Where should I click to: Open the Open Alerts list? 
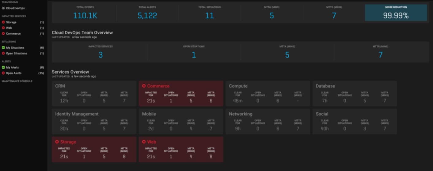14,73
